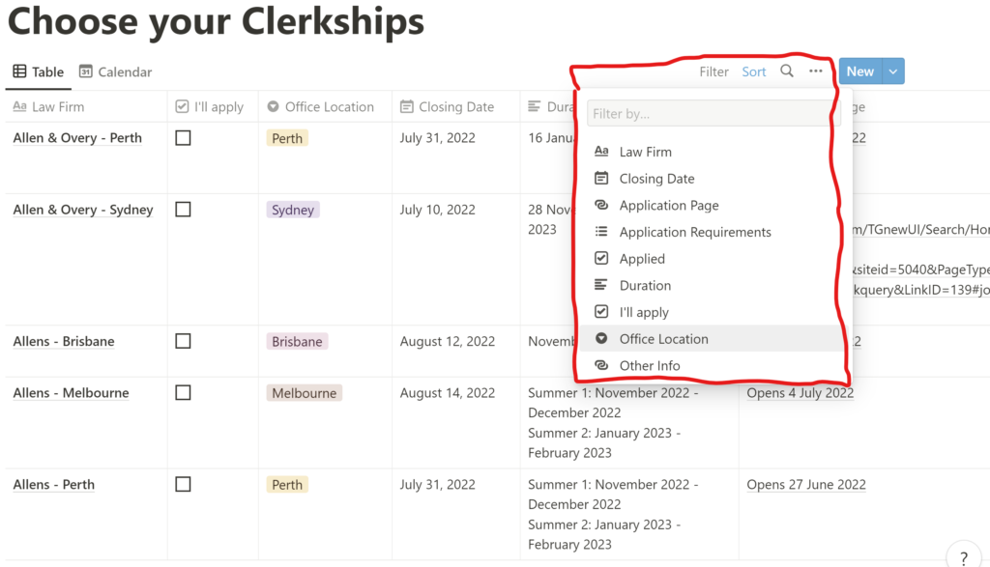Viewport: 990px width, 567px height.
Task: Open the Allens - Perth page
Action: (54, 484)
